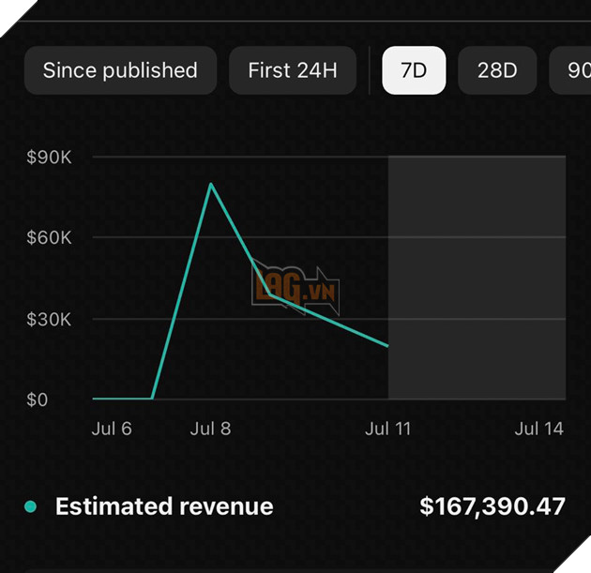This screenshot has width=591, height=573.
Task: Click the Jul 6 date label
Action: pos(112,429)
